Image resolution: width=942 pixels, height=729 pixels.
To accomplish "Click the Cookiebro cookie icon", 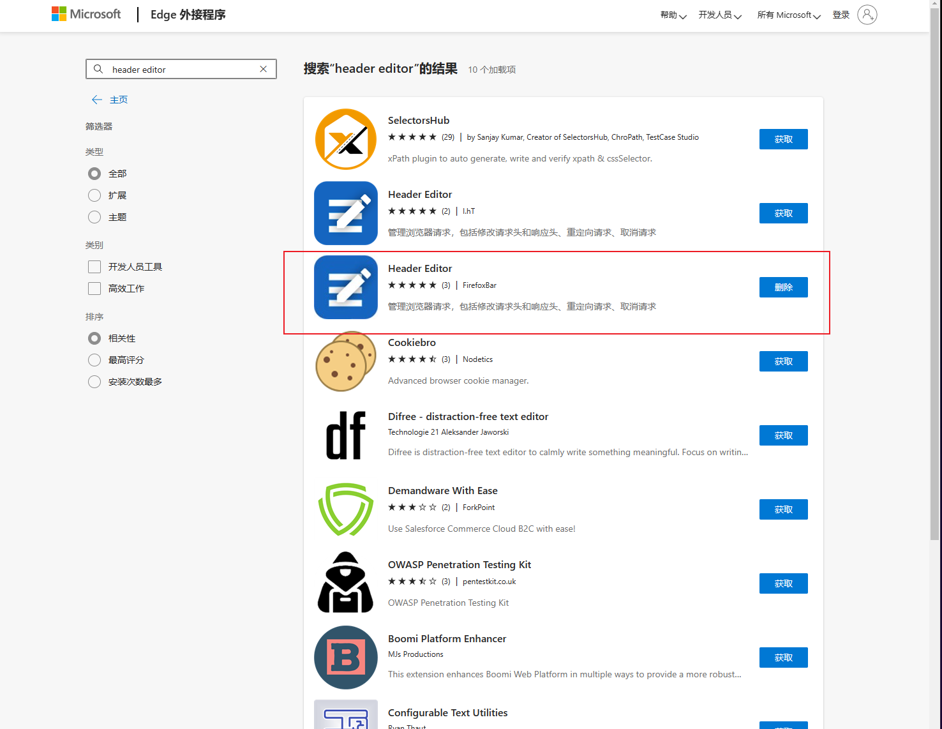I will pos(346,361).
